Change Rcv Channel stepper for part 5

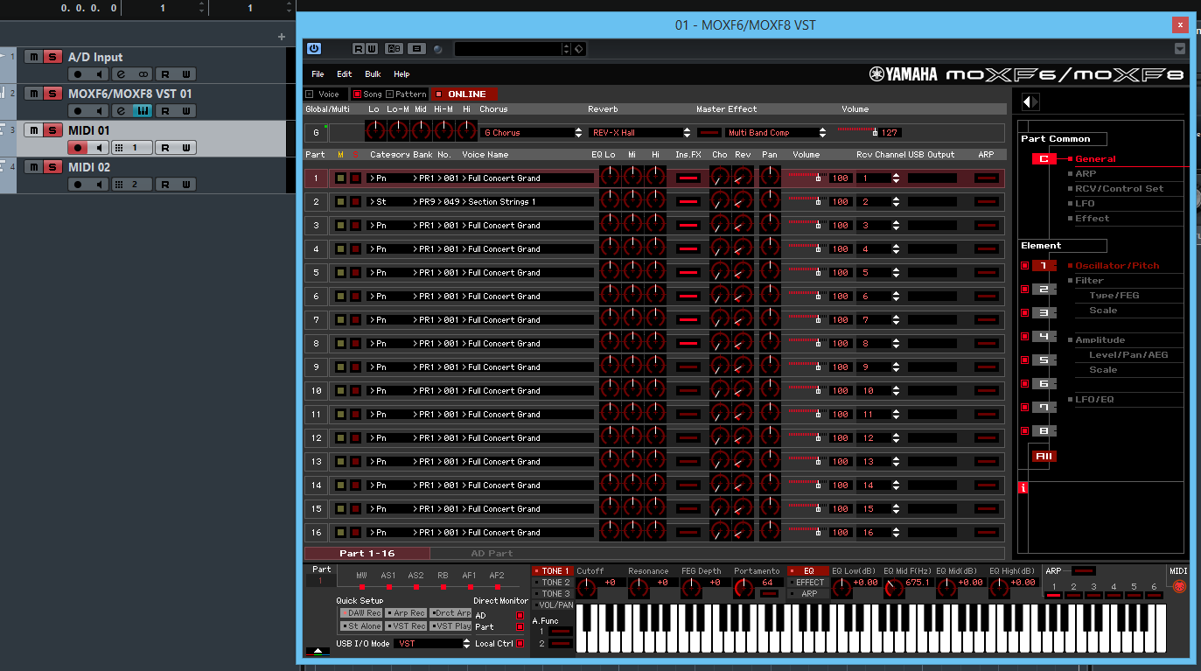[896, 272]
